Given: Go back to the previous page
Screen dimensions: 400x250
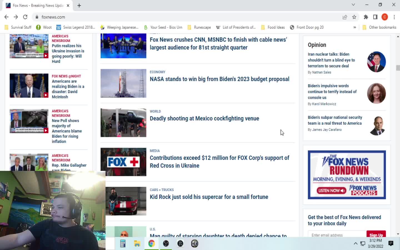Looking at the screenshot, I should pyautogui.click(x=6, y=17).
